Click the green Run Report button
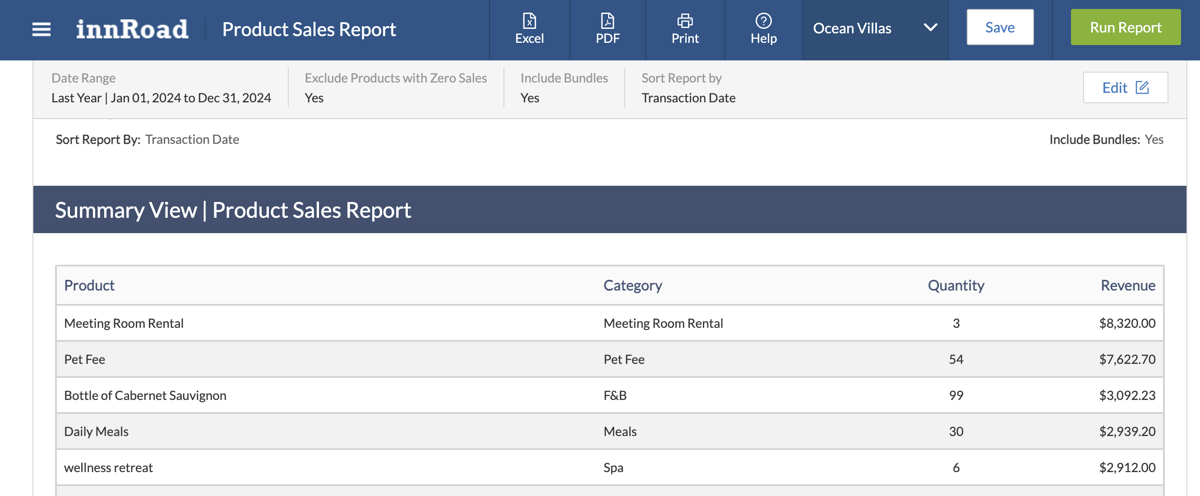 point(1125,28)
